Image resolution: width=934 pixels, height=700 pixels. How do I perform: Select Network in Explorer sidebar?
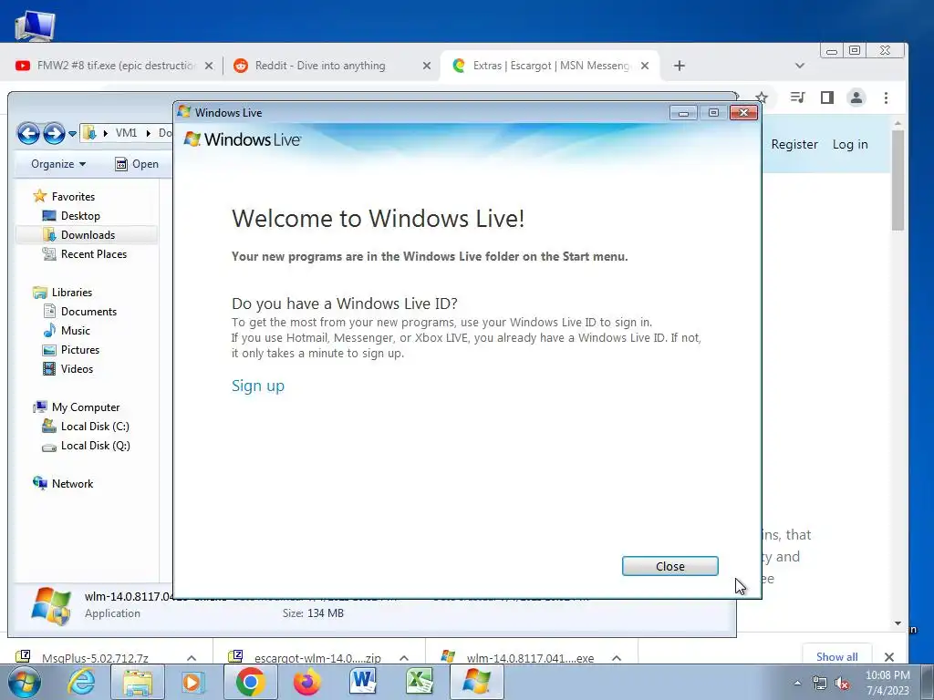63,483
